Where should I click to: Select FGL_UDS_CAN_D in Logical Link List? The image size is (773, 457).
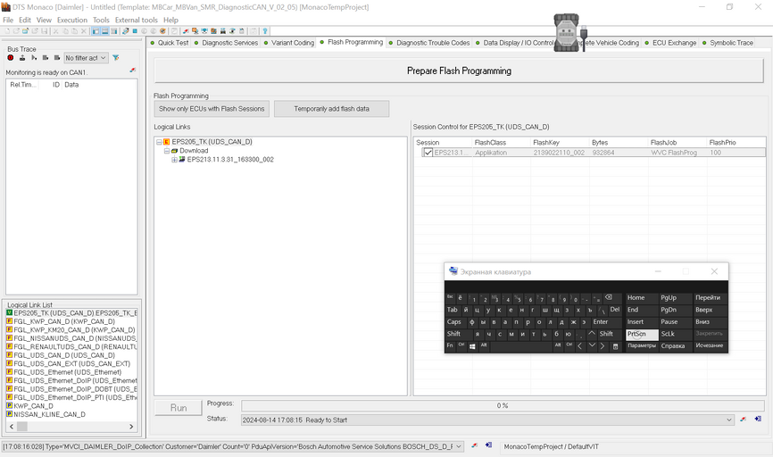64,355
